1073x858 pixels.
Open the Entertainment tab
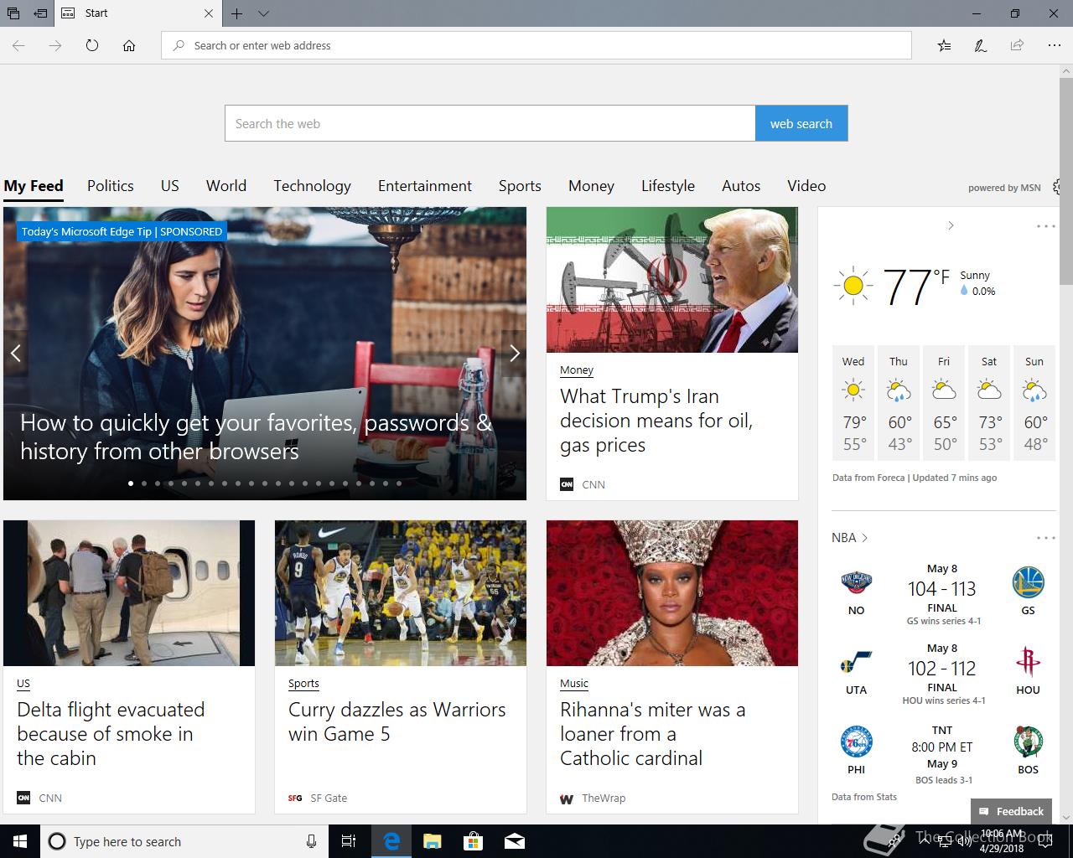tap(425, 186)
